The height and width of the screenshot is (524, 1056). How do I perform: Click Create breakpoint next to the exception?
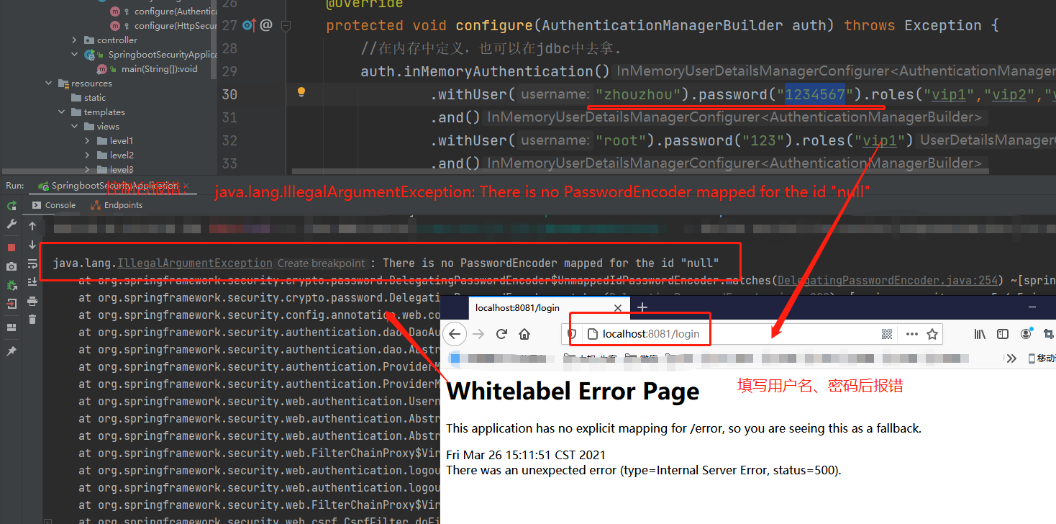point(322,263)
